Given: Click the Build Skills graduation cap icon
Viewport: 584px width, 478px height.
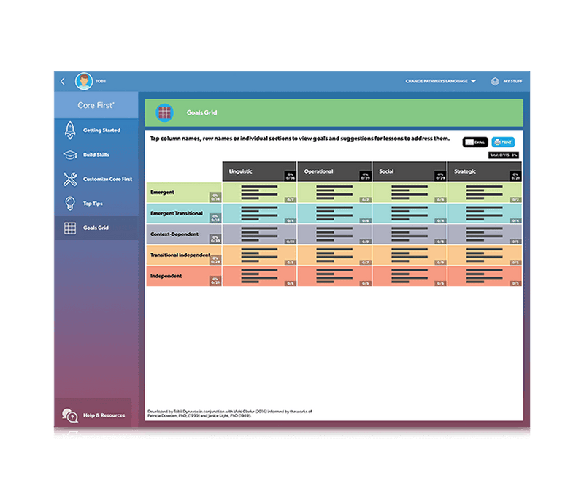Looking at the screenshot, I should (70, 155).
